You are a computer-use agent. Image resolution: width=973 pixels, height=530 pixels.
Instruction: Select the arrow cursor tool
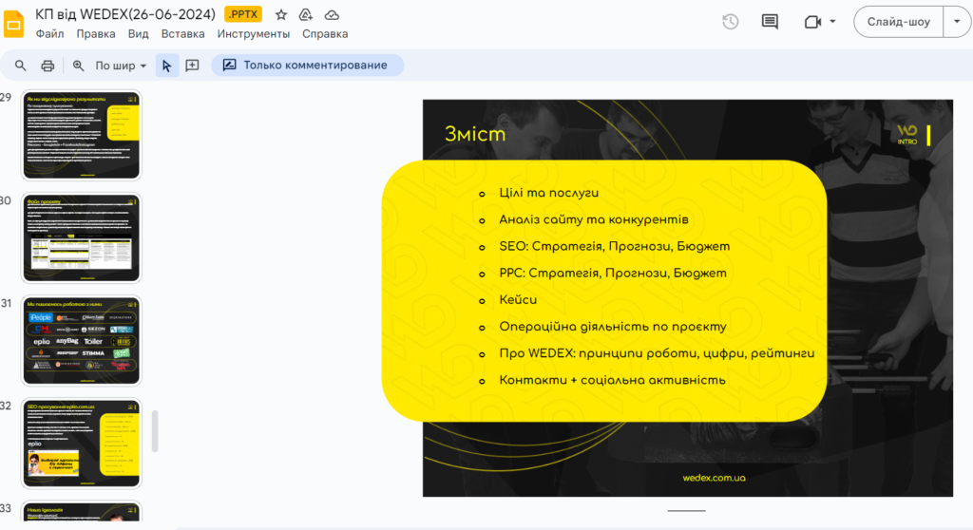point(166,66)
